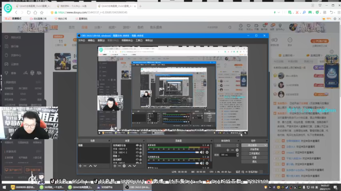Open OBS 工具 menu
Image resolution: width=341 pixels, height=191 pixels.
139,40
